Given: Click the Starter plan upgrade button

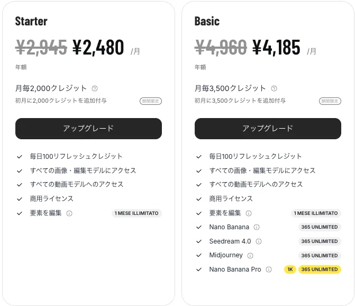Looking at the screenshot, I should pos(88,129).
